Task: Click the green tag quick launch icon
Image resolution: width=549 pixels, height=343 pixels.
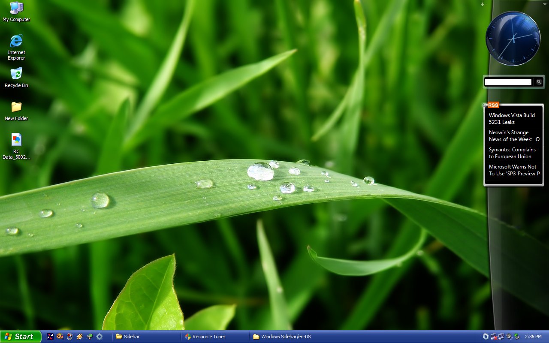Action: (90, 337)
